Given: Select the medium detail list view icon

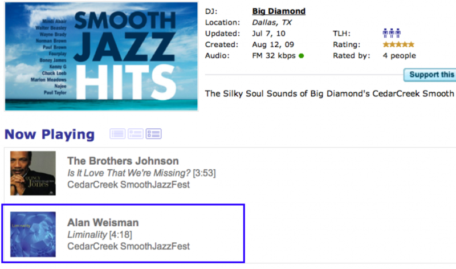Looking at the screenshot, I should tap(136, 134).
